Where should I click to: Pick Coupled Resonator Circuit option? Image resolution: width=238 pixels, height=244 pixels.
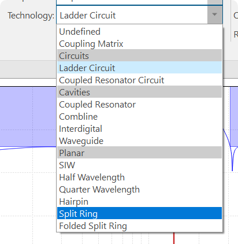[x=139, y=80]
